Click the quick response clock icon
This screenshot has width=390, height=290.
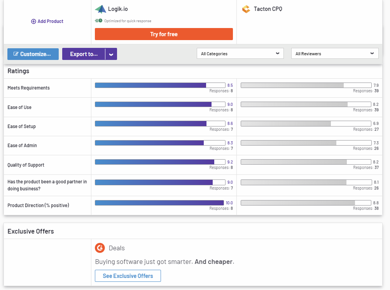click(99, 21)
